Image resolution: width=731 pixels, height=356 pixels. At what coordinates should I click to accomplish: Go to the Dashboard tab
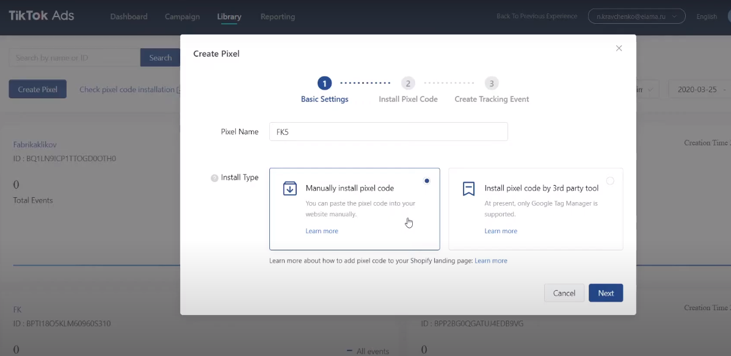tap(129, 16)
